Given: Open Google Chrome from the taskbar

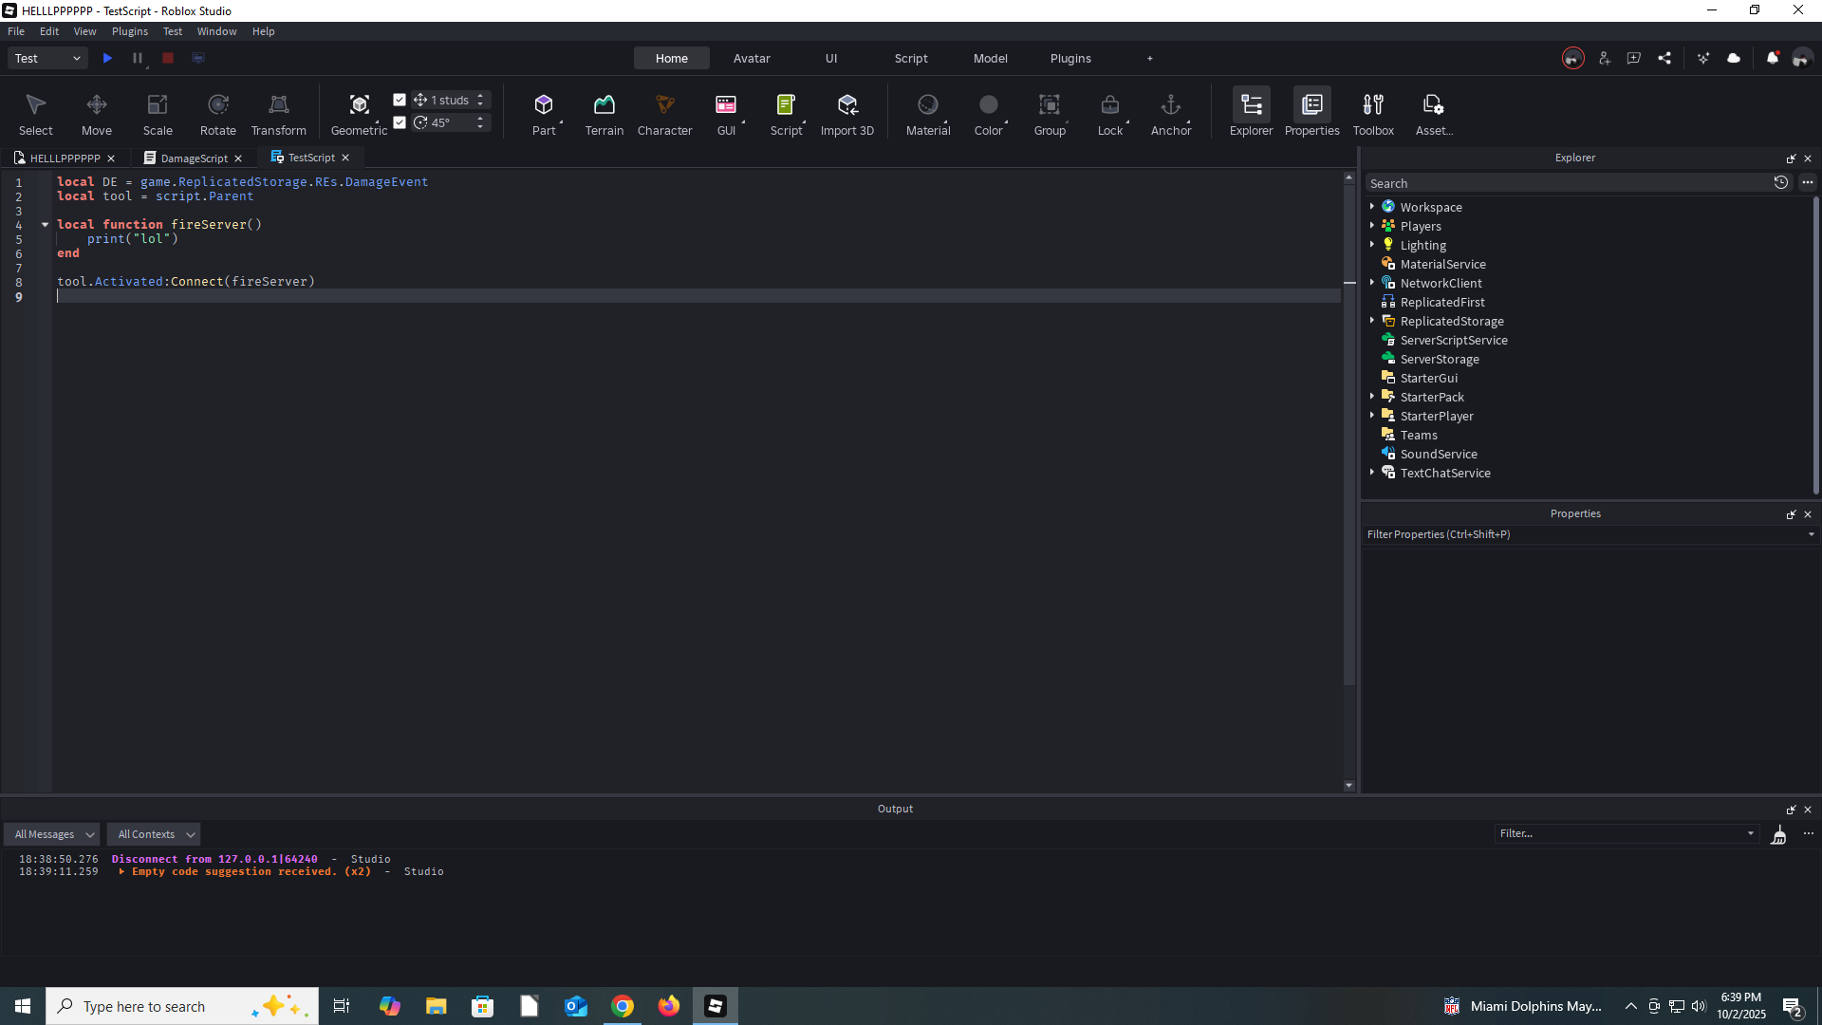Looking at the screenshot, I should [x=623, y=1005].
